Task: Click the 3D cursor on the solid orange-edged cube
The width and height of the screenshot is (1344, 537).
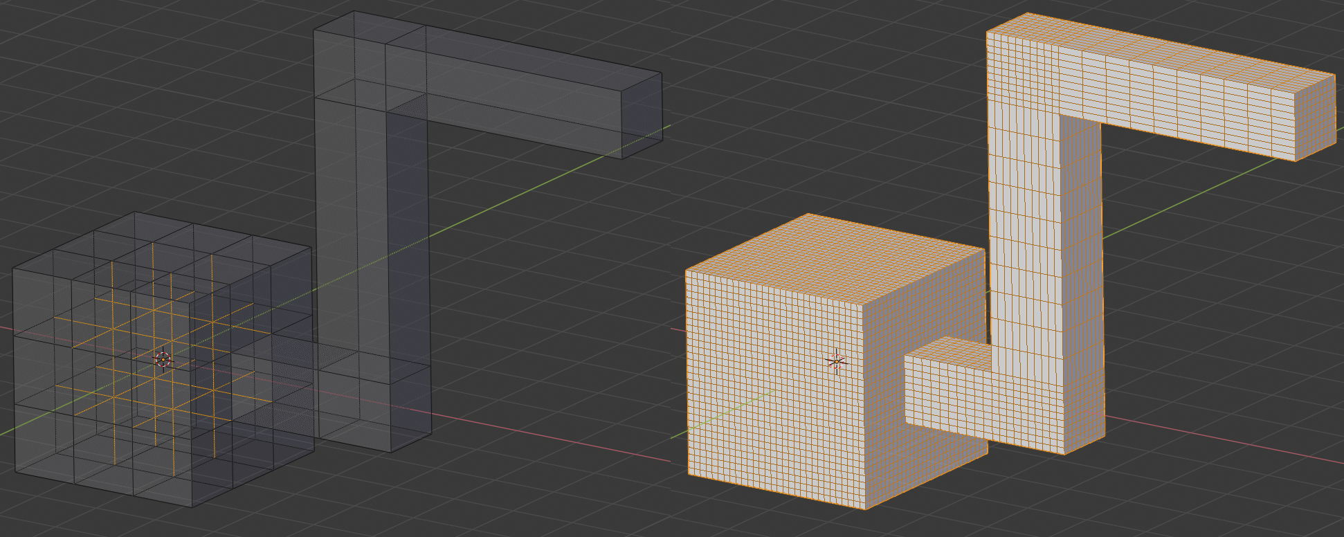Action: coord(837,361)
